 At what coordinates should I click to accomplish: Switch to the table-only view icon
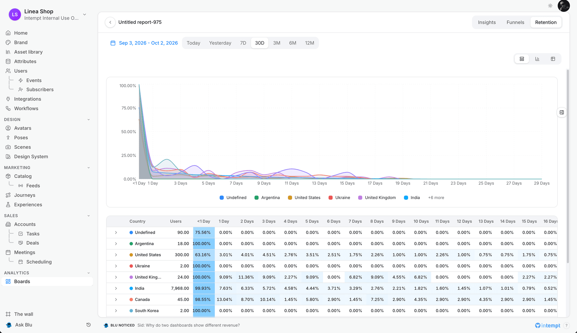click(x=553, y=59)
